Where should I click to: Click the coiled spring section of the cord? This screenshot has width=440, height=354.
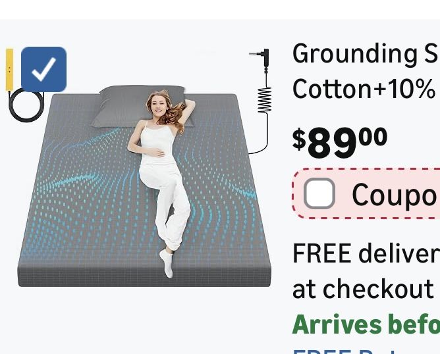point(265,100)
